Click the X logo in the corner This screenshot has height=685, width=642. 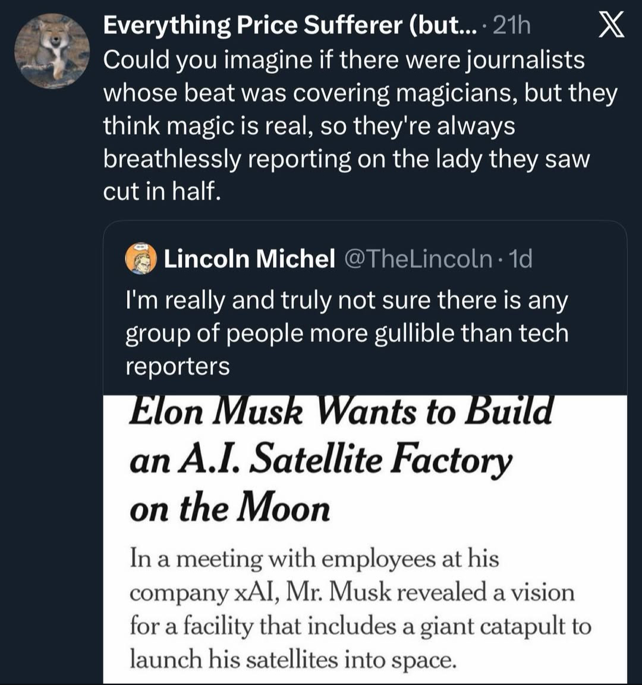[610, 26]
